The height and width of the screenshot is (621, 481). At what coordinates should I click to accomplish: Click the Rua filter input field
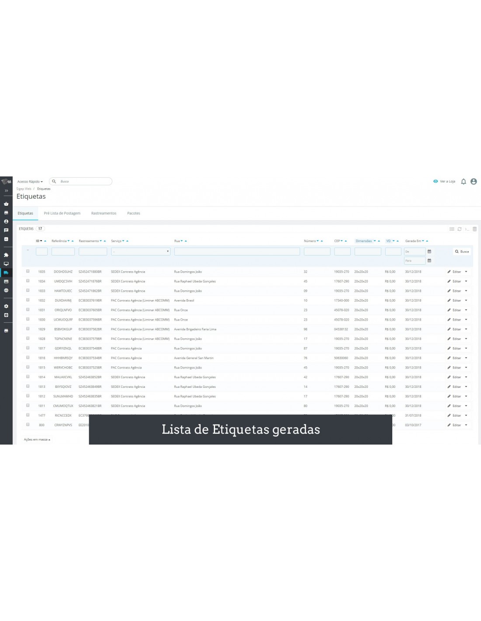pyautogui.click(x=237, y=252)
